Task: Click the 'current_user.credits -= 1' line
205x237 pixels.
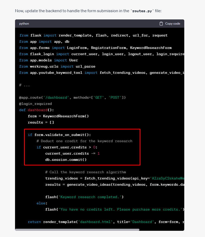Action: pos(72,153)
